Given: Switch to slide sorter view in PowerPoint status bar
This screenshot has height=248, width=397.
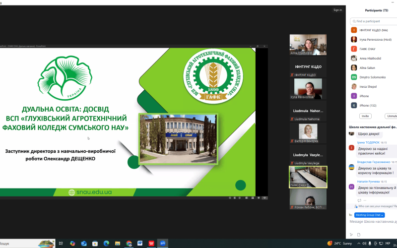Looking at the screenshot, I should coord(253,198).
